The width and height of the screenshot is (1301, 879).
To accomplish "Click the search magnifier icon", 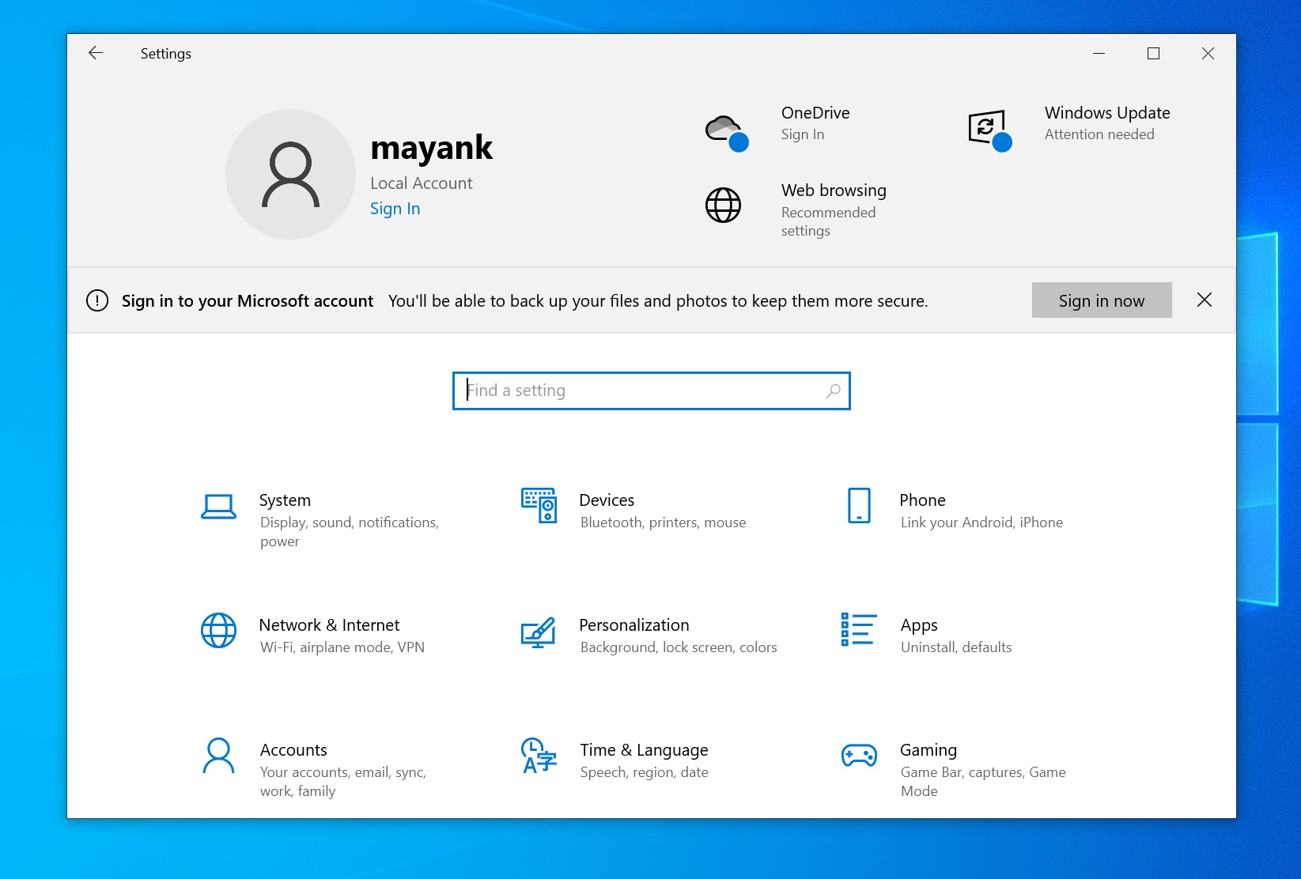I will (831, 390).
